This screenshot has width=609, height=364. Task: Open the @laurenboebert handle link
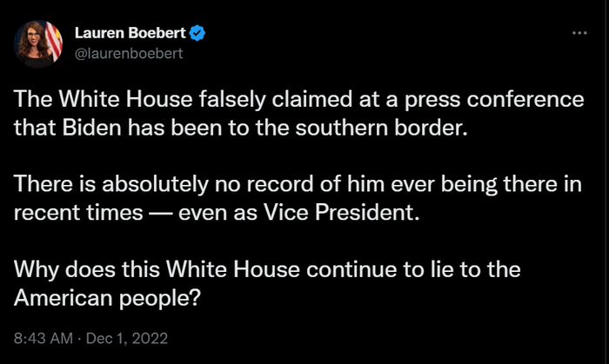click(x=127, y=52)
